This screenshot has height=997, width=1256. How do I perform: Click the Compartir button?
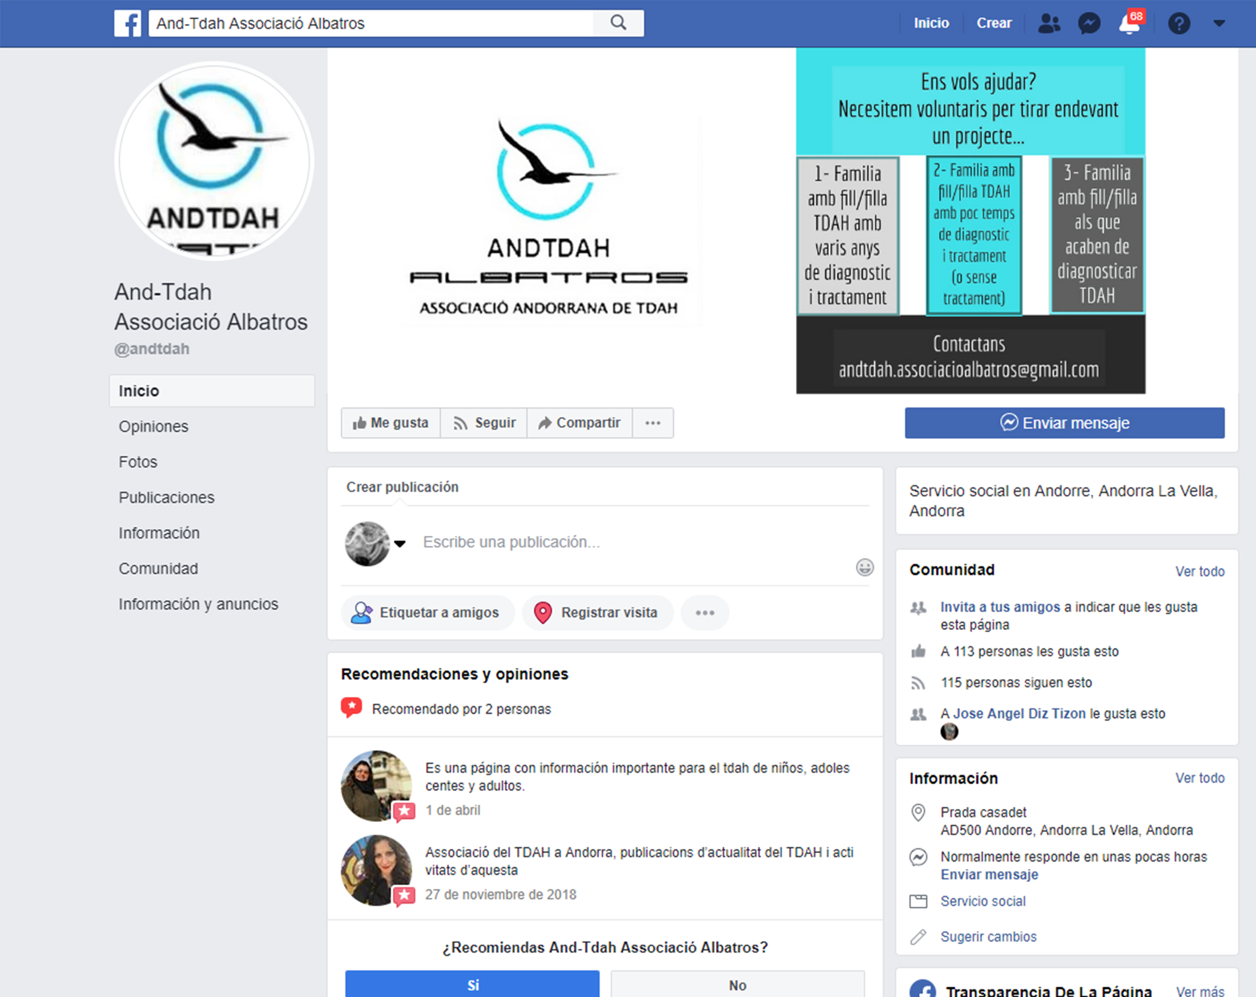(x=579, y=423)
